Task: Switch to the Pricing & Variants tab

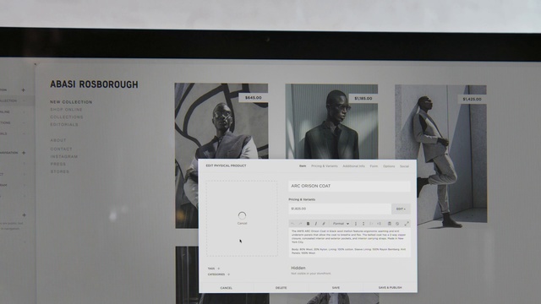Action: point(325,166)
